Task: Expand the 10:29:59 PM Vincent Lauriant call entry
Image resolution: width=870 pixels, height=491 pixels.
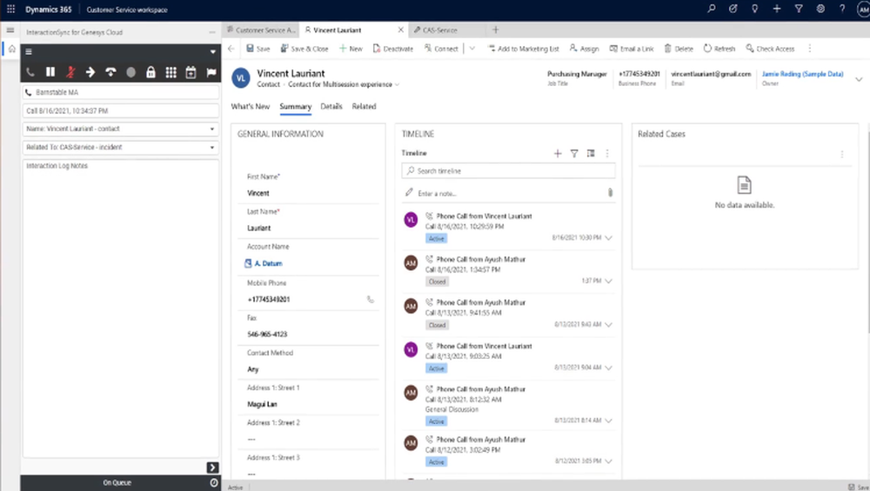Action: point(609,238)
